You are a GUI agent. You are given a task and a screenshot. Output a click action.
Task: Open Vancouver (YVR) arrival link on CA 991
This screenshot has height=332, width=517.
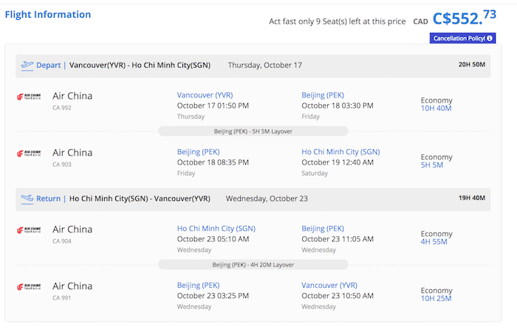tap(329, 286)
